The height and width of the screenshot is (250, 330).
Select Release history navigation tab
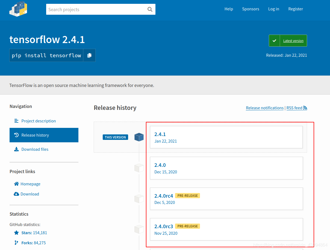(x=44, y=135)
